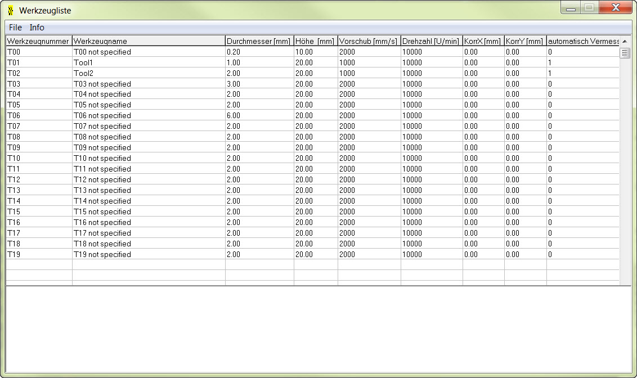Click the vertical scrollbar thumb
Screen dimensions: 637x378
pyautogui.click(x=625, y=53)
